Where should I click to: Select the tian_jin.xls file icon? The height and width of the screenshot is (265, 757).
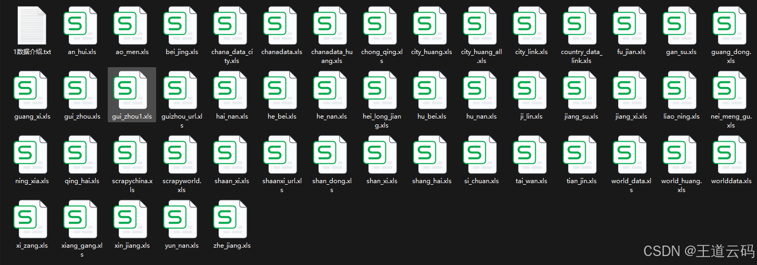(x=580, y=155)
